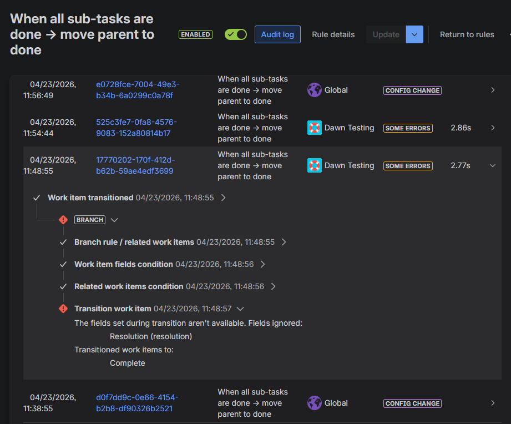The width and height of the screenshot is (511, 424).
Task: Click the BRANCH label badge
Action: click(x=90, y=220)
